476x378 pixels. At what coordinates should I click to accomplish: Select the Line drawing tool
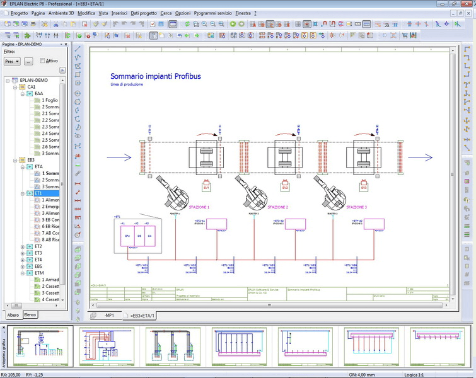point(78,49)
